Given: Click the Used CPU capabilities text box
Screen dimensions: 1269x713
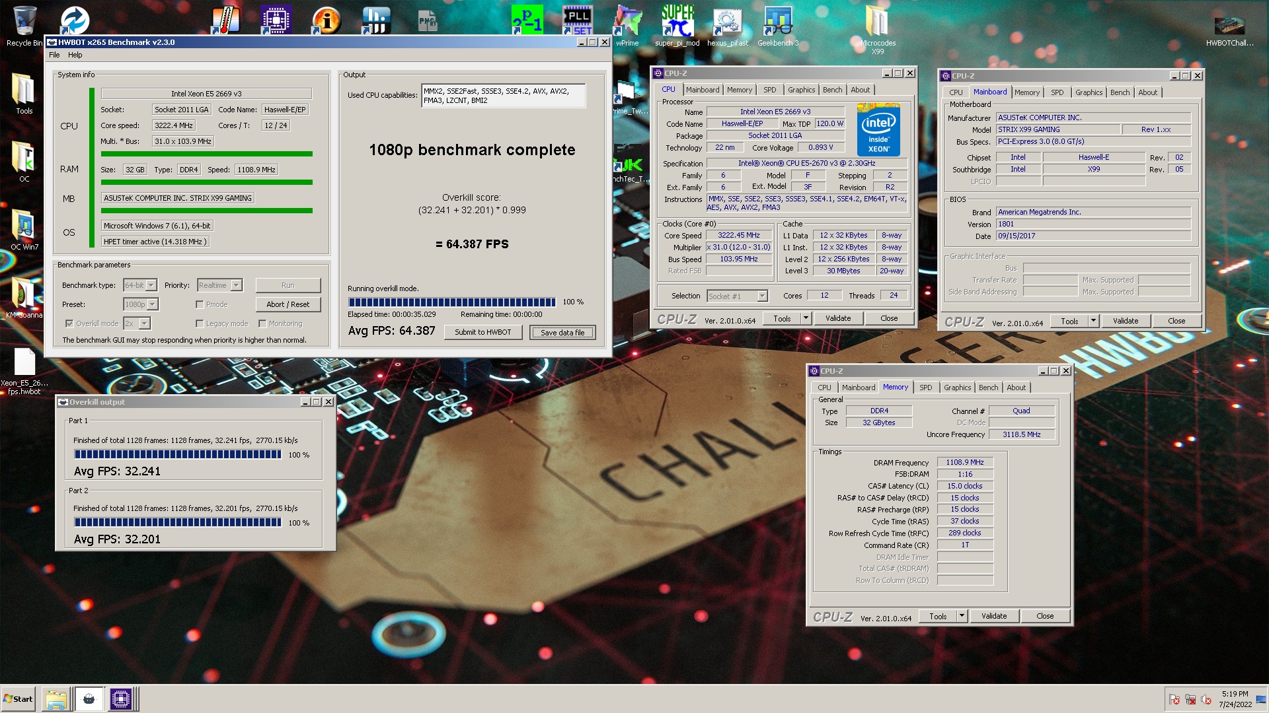Looking at the screenshot, I should point(503,96).
